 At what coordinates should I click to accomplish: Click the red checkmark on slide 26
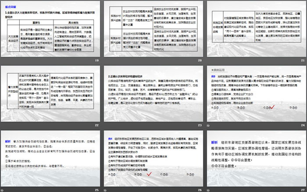click(149, 174)
